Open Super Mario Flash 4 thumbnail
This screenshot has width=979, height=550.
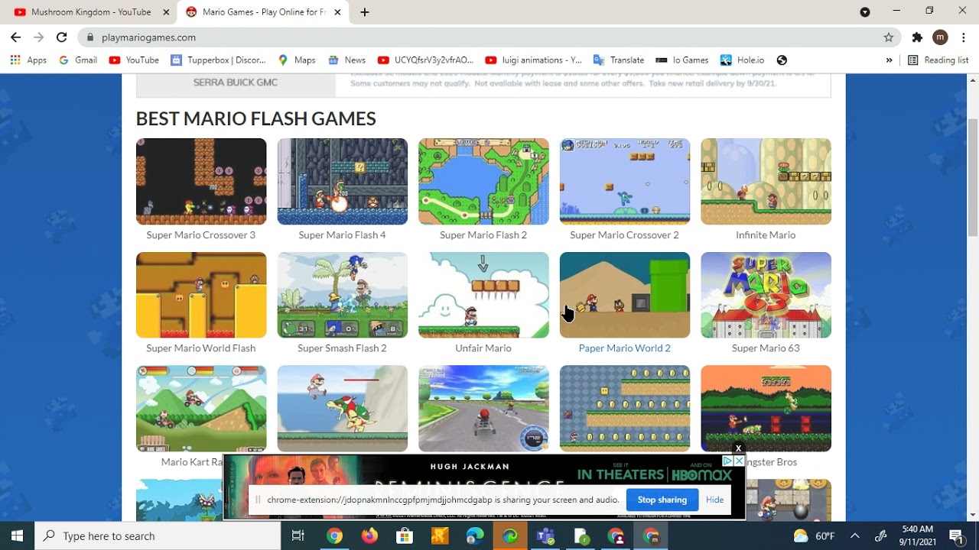point(342,182)
